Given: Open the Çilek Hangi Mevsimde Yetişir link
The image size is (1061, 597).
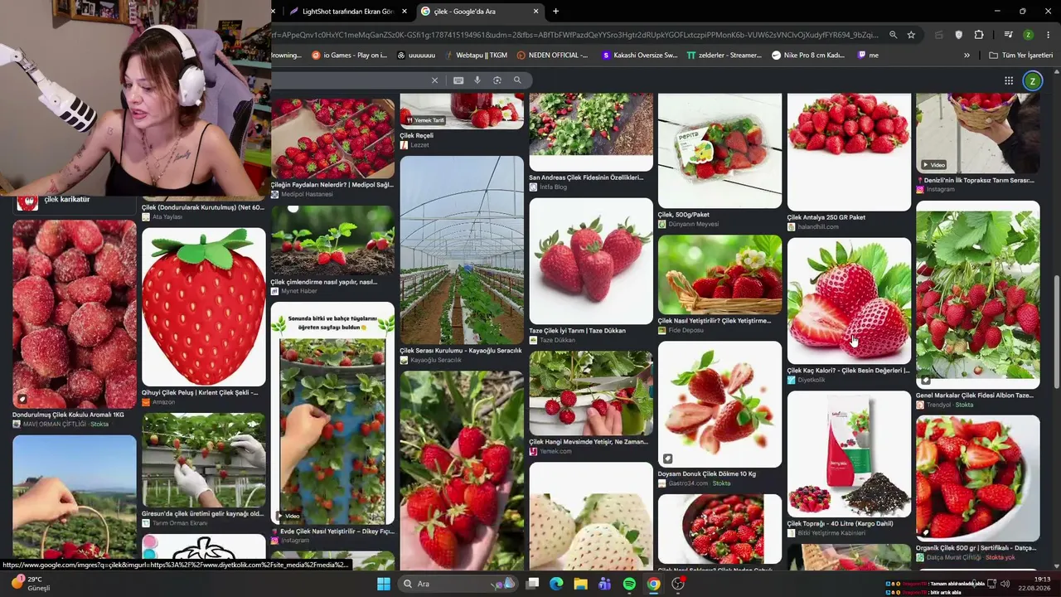Looking at the screenshot, I should pyautogui.click(x=589, y=442).
